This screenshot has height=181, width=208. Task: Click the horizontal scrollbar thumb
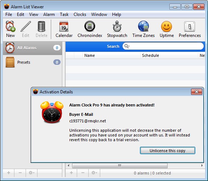click(120, 165)
